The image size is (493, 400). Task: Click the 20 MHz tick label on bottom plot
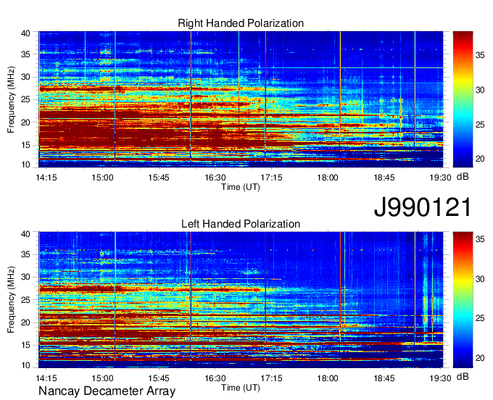click(x=25, y=322)
